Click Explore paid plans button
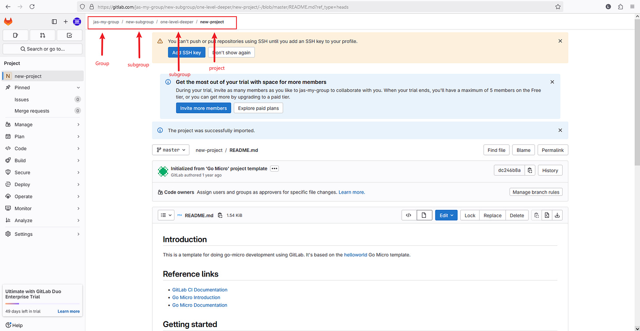640x331 pixels. [x=258, y=108]
